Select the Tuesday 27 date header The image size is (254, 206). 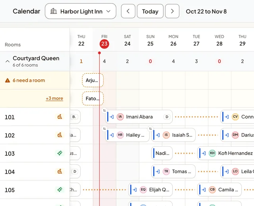point(196,40)
